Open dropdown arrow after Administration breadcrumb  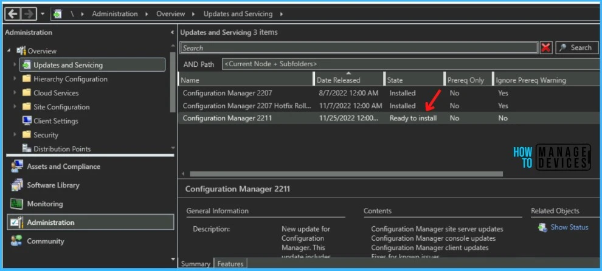click(x=147, y=14)
